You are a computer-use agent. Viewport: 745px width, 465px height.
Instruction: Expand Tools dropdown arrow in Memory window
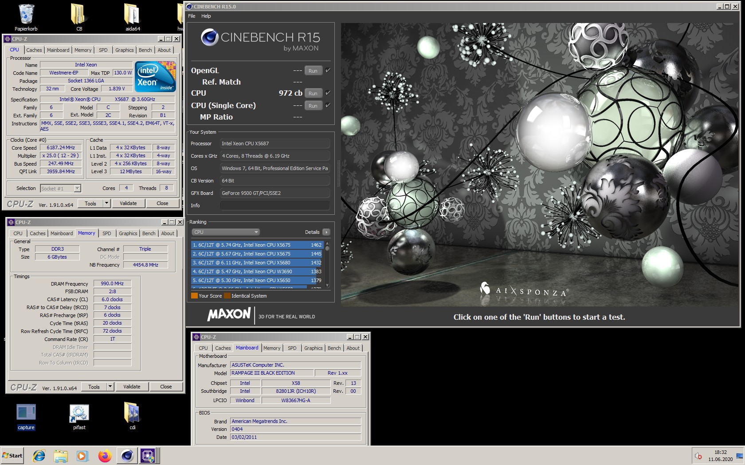[110, 387]
